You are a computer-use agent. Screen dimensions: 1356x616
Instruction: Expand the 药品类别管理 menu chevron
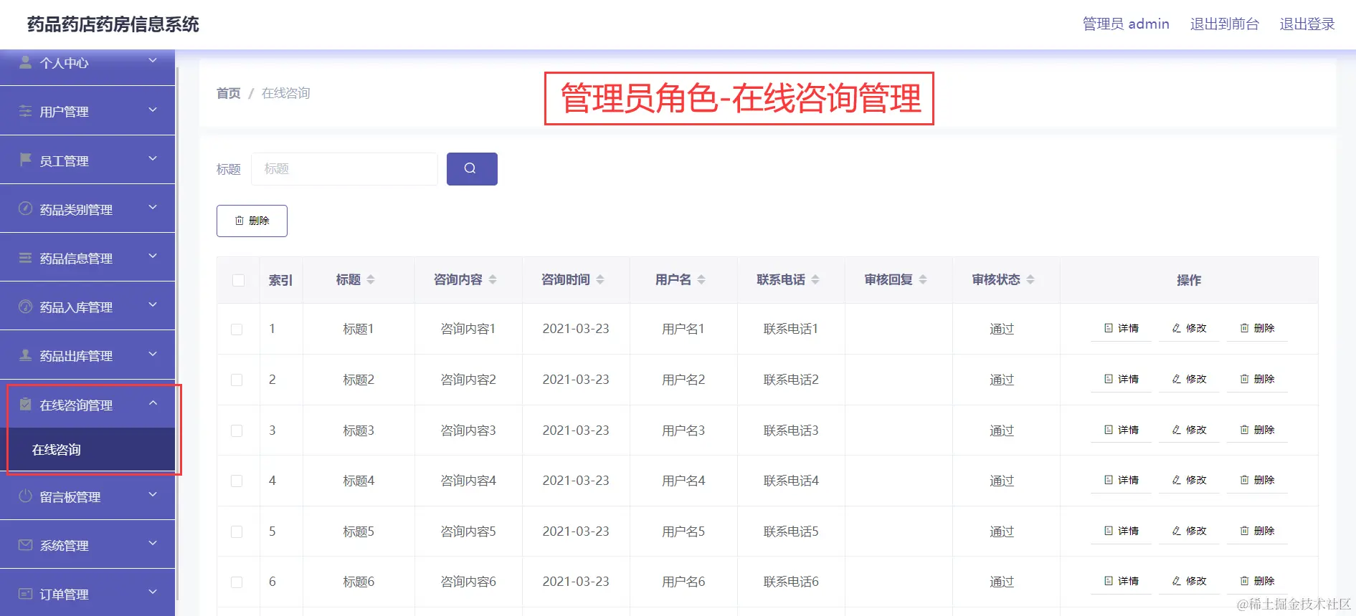point(153,208)
